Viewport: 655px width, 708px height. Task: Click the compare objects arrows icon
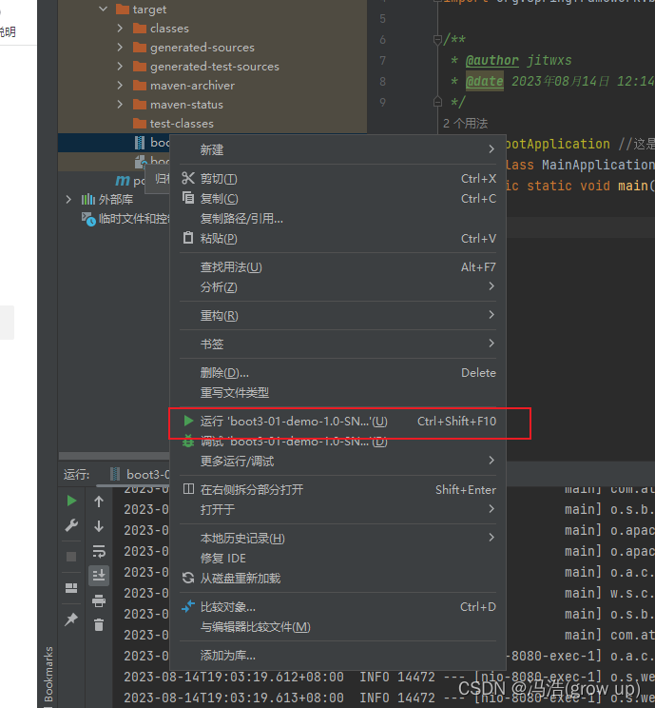pos(188,606)
